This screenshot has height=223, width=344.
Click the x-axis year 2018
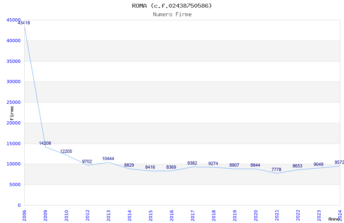(x=214, y=216)
